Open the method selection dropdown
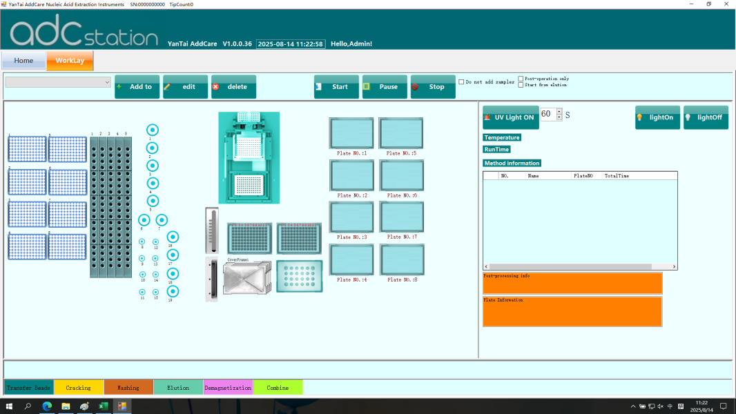Image resolution: width=736 pixels, height=414 pixels. point(108,82)
